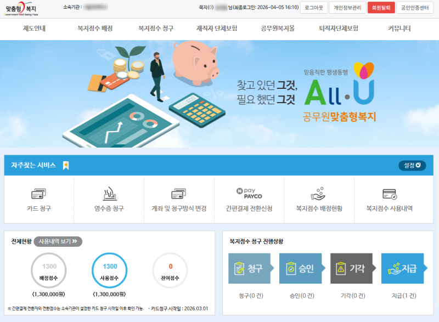Click the 설정 button in 자주찾는 서비스
Viewport: 439px width, 322px height.
pos(412,165)
